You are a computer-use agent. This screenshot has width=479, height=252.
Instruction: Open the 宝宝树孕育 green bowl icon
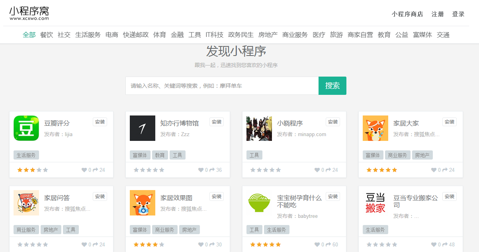click(x=259, y=203)
